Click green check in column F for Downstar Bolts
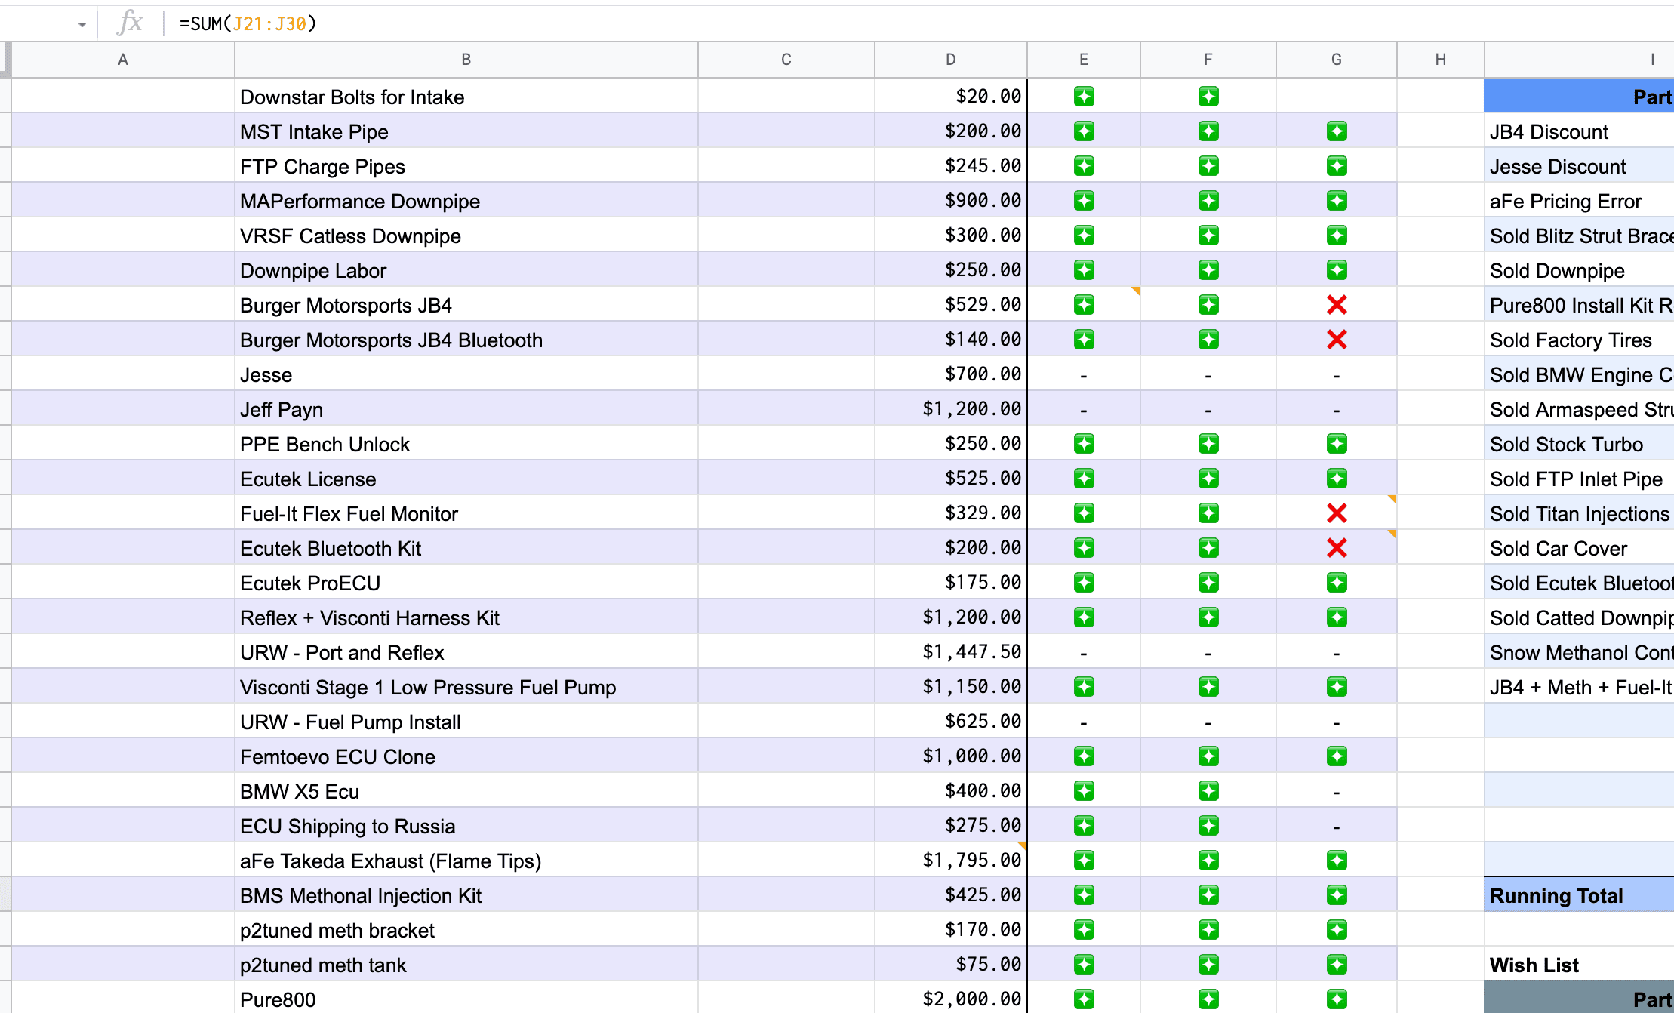This screenshot has height=1013, width=1674. point(1208,97)
